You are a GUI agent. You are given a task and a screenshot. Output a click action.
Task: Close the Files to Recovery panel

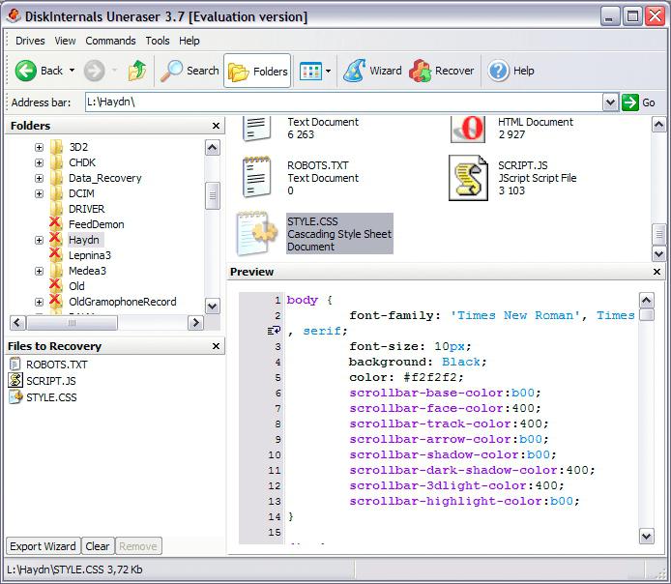pyautogui.click(x=217, y=346)
